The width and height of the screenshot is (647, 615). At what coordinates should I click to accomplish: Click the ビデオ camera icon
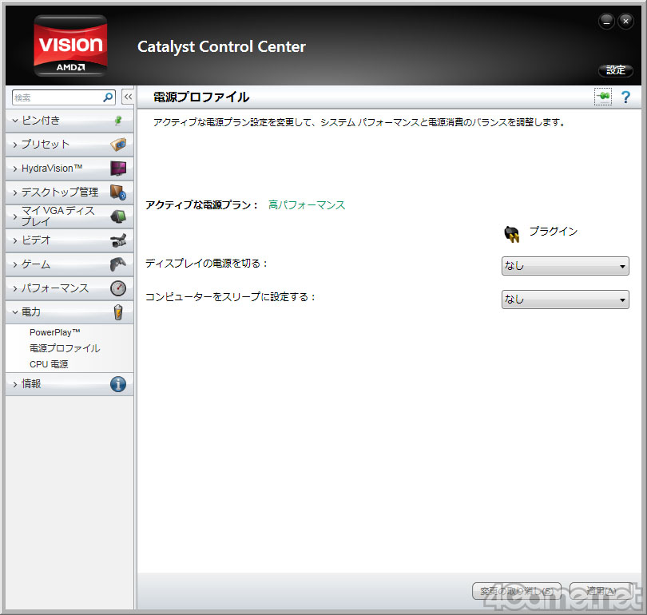coord(118,240)
